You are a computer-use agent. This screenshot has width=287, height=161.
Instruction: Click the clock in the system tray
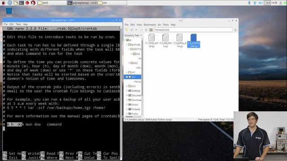click(x=274, y=3)
